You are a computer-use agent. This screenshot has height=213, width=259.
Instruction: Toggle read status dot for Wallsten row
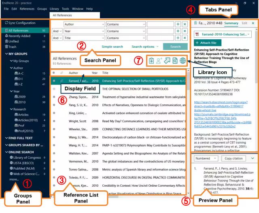(x=54, y=153)
